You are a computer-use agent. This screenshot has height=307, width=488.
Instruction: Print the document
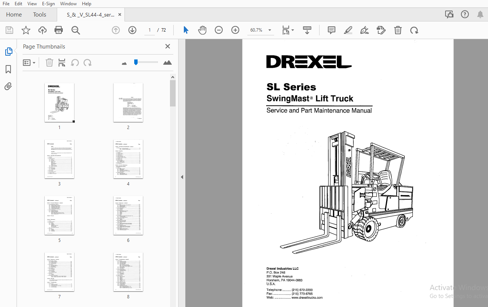tap(59, 30)
